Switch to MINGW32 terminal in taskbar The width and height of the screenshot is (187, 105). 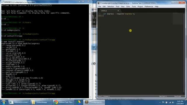coord(19,102)
